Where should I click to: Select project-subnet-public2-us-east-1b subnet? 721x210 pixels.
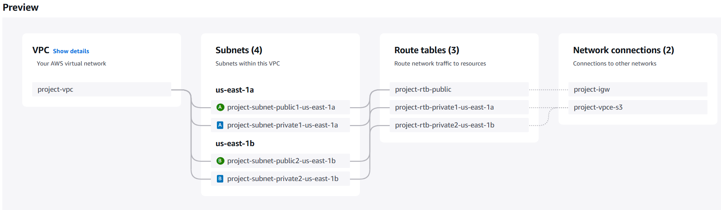[x=281, y=161]
